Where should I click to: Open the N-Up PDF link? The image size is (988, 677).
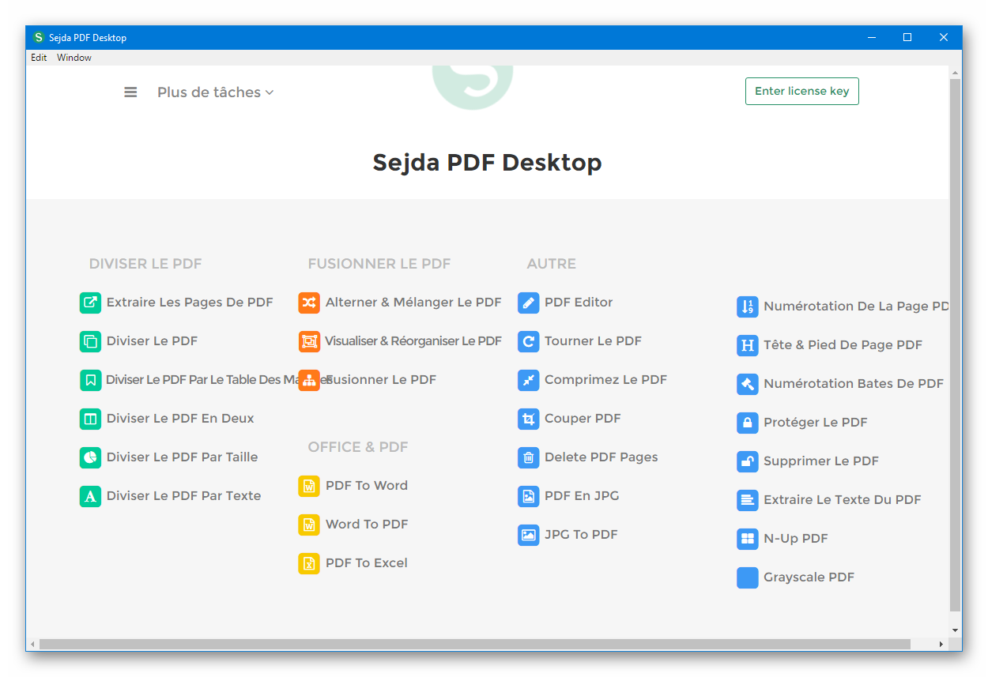tap(795, 539)
